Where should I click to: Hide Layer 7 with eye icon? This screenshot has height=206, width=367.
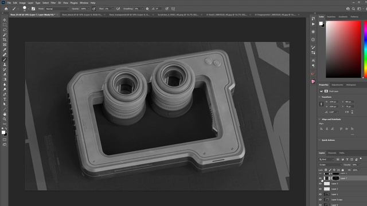(x=320, y=178)
